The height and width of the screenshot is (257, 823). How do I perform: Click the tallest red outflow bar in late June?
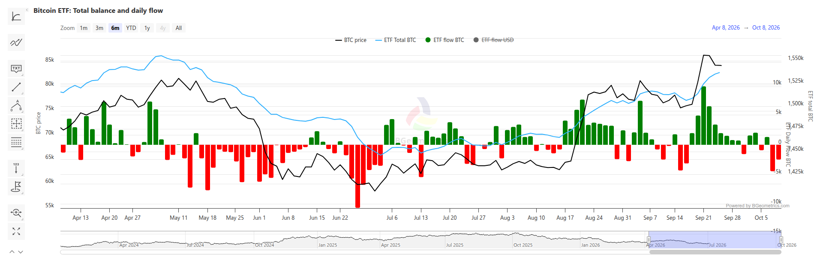pos(357,176)
